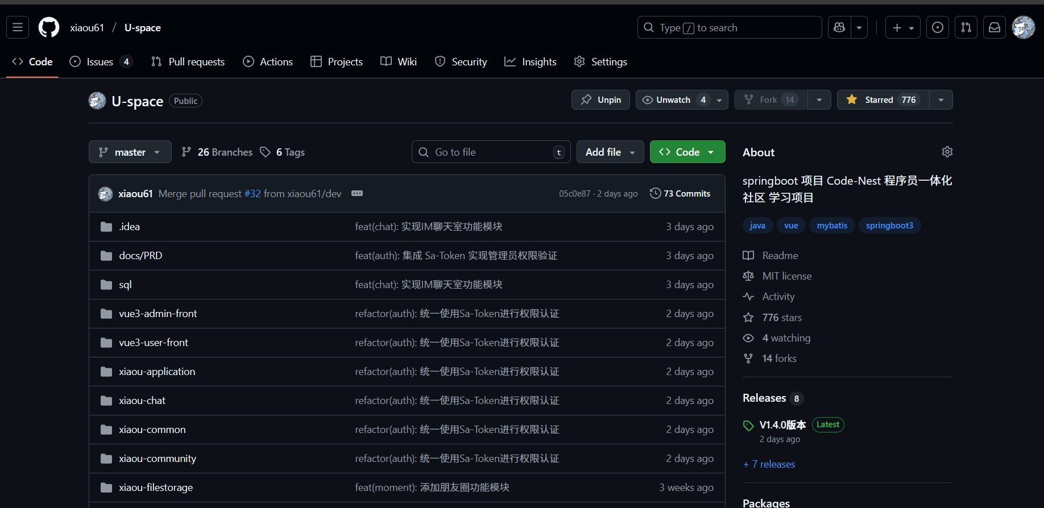Open the Activity link in About

pos(769,297)
